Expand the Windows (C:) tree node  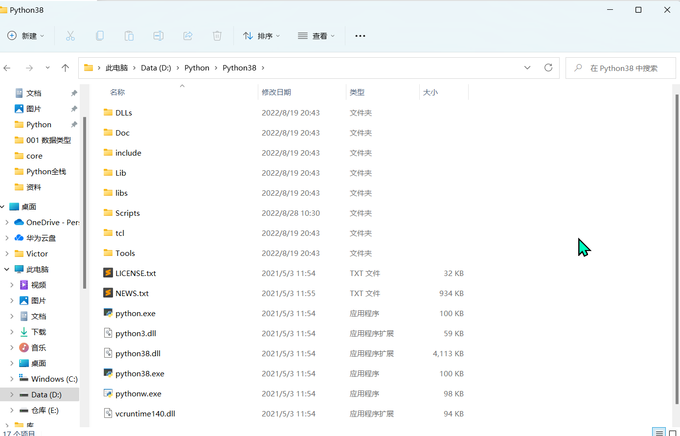12,379
